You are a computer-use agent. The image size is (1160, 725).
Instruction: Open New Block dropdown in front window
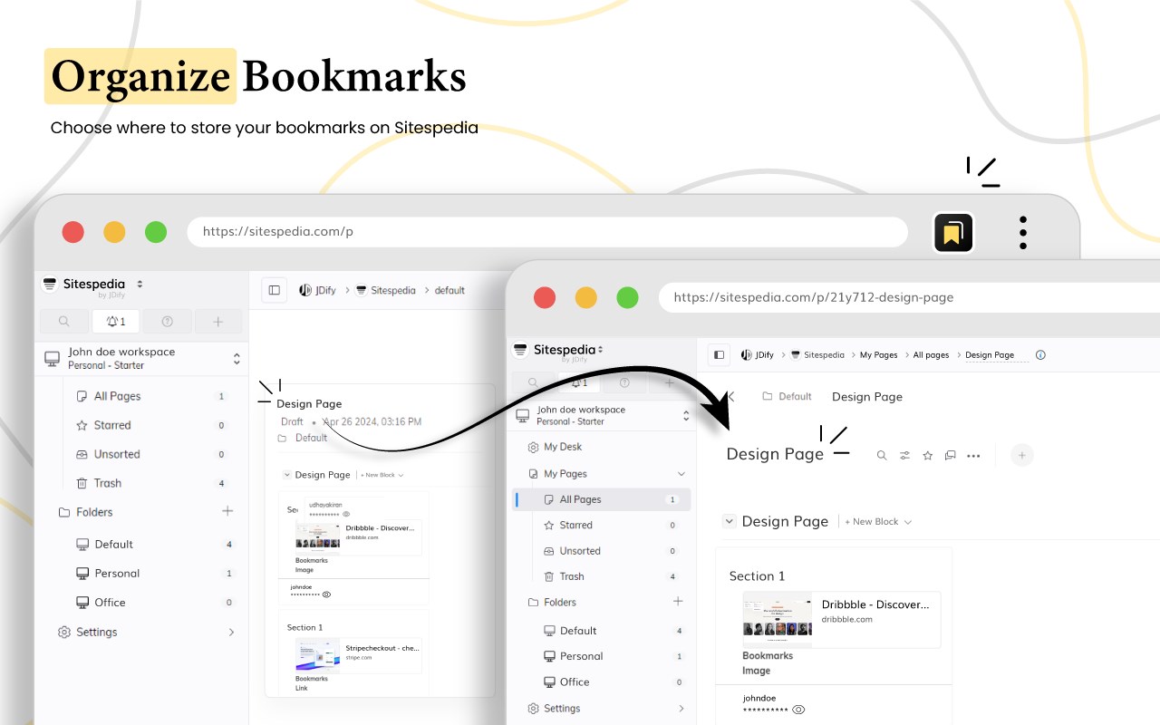878,522
